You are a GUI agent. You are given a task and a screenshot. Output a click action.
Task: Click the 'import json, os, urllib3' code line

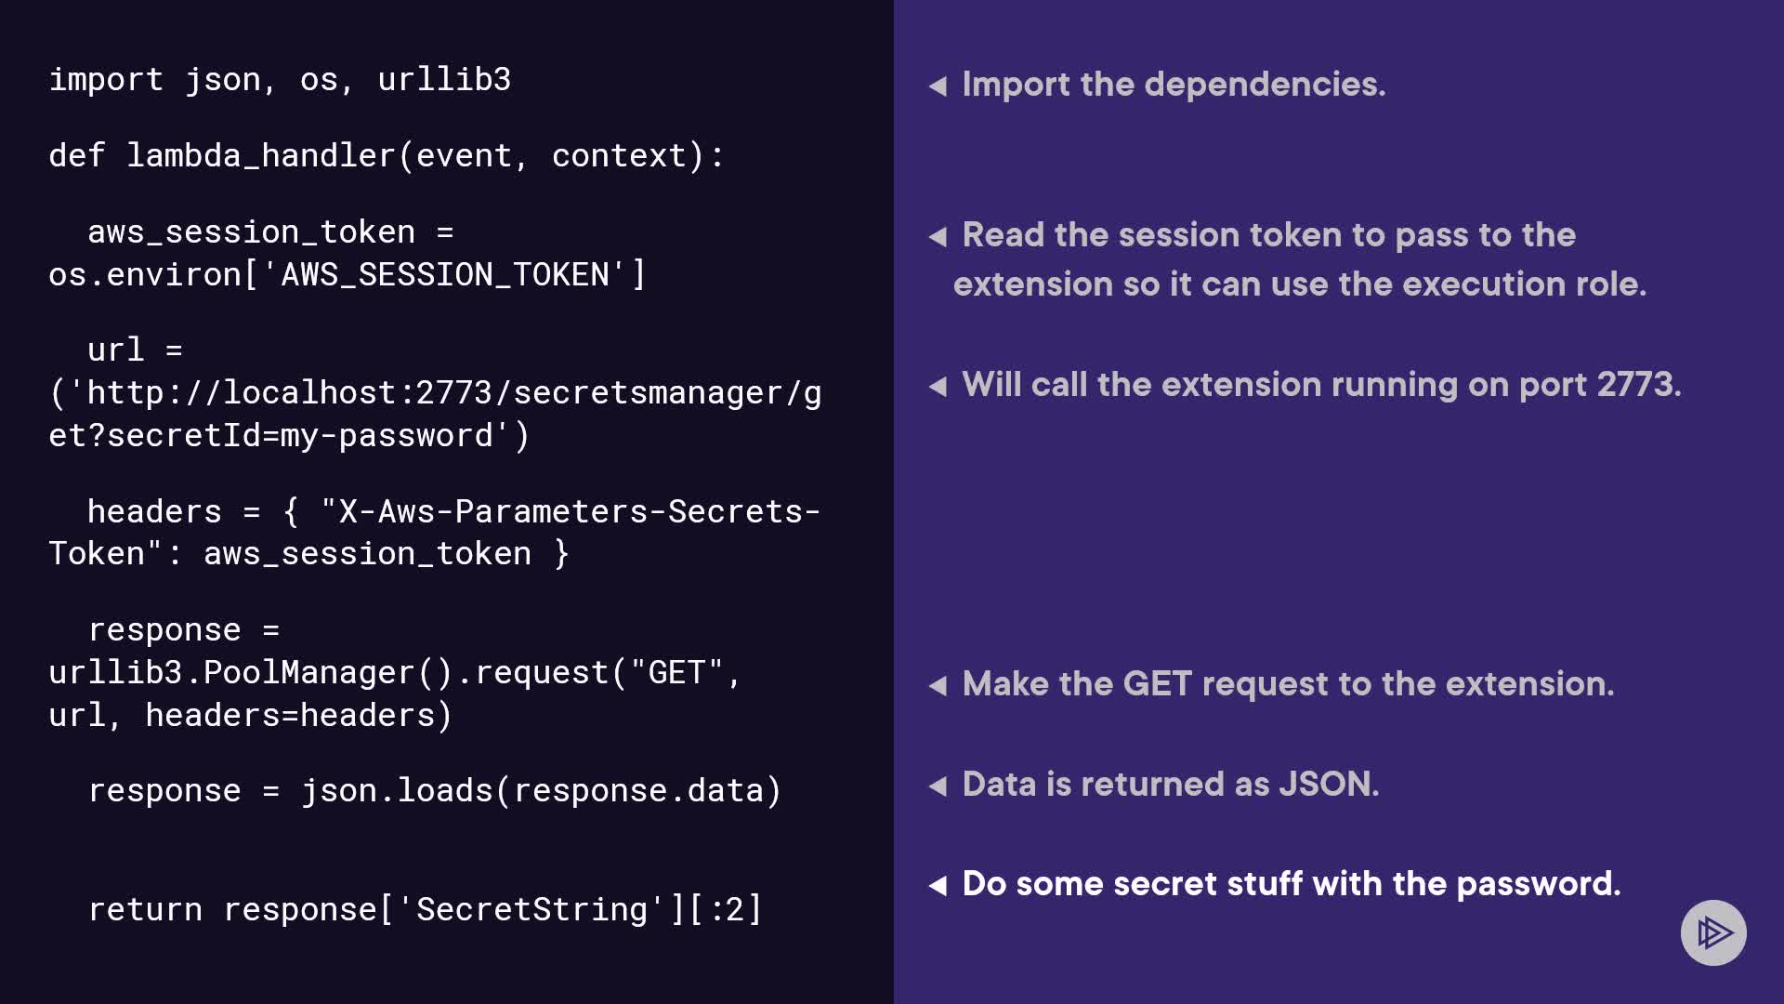click(x=280, y=80)
